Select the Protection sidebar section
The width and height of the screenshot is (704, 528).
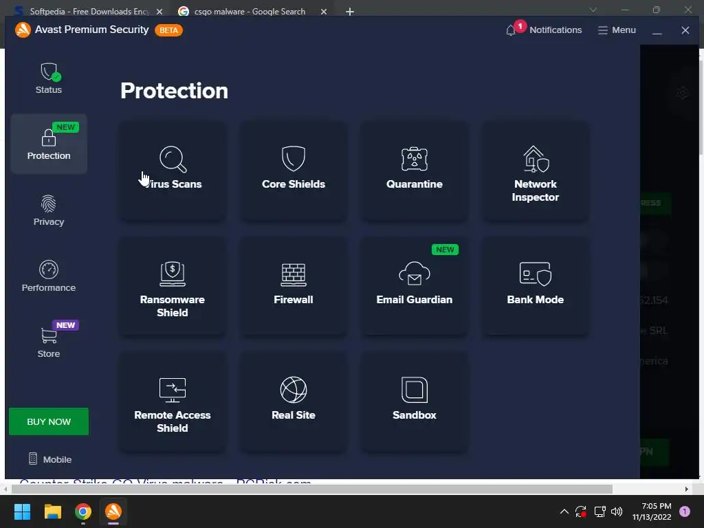click(x=49, y=144)
